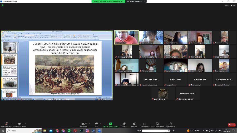The image size is (237, 133).
Task: Open Whiteboards in Zoom toolbar
Action: (x=157, y=125)
